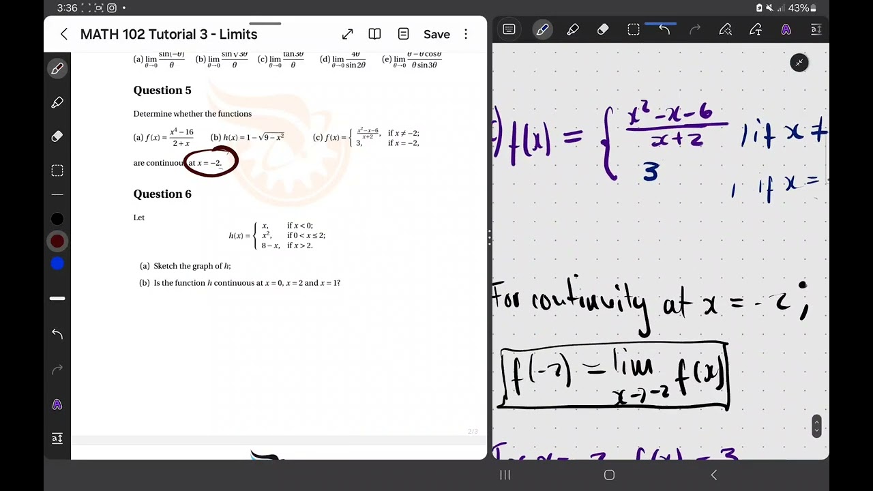This screenshot has width=873, height=491.
Task: Tap the Question 6 heading
Action: (162, 194)
